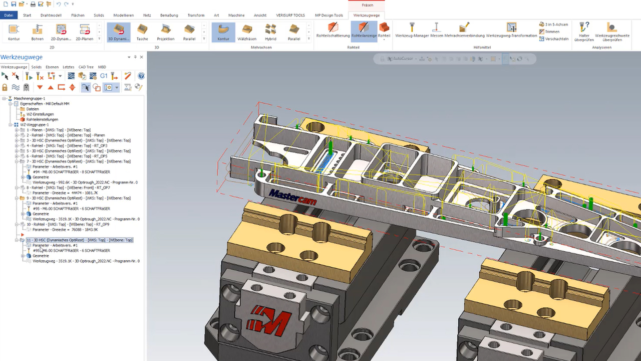Open the Werkzeug-Manager tool

(x=412, y=30)
